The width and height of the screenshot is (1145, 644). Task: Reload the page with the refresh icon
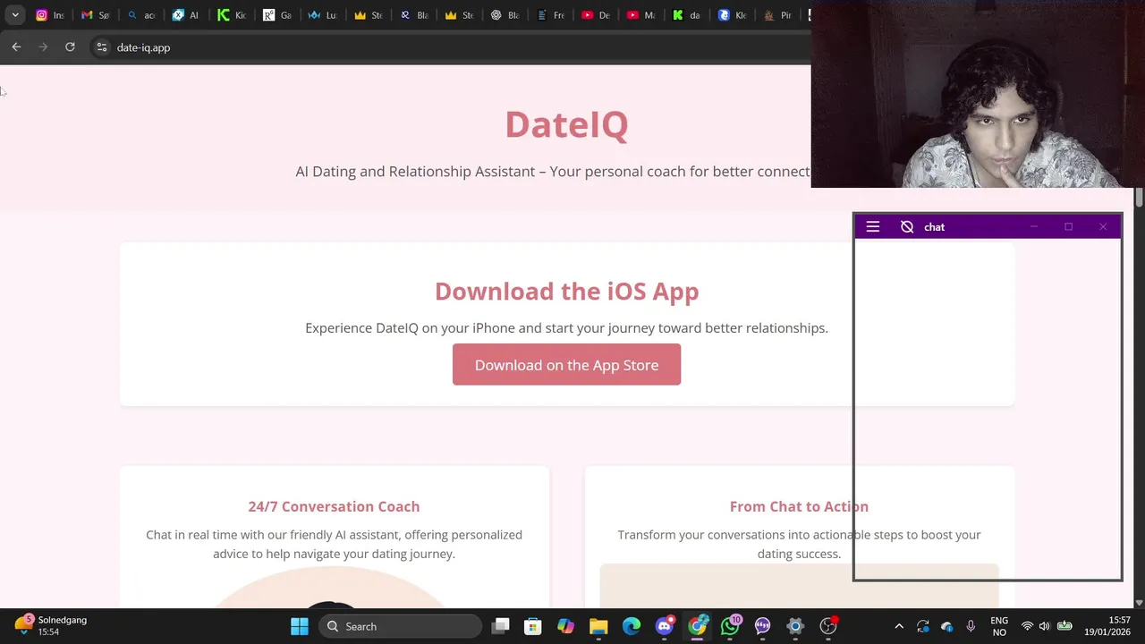70,47
